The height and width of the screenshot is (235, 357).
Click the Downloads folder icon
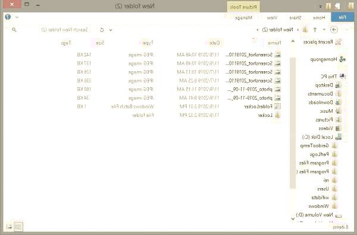338,103
